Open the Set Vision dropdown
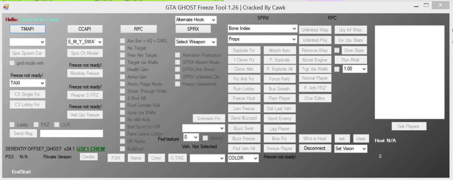Screen dimensions: 453x180 pos(351,149)
